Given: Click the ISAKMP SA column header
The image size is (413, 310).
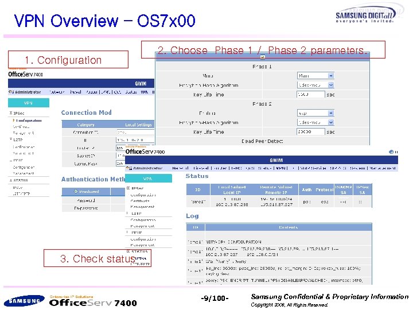Looking at the screenshot, I should point(344,189).
